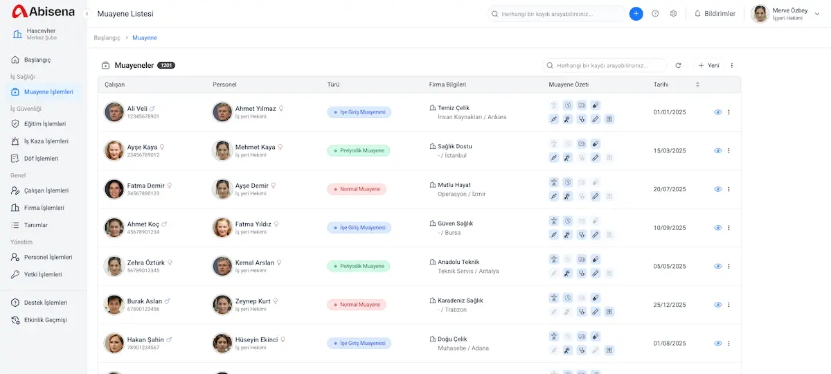Click the stethoscope icon in Ali Veli's row
Screen dimensions: 831x374
pyautogui.click(x=582, y=119)
